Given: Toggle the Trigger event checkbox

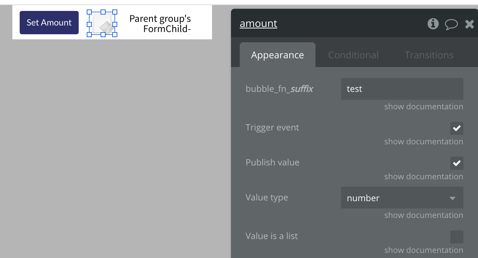Looking at the screenshot, I should pyautogui.click(x=457, y=128).
